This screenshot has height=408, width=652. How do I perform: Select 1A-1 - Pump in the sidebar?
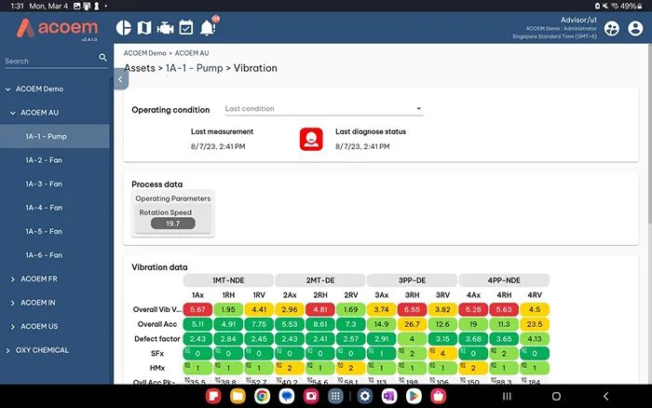pos(54,136)
